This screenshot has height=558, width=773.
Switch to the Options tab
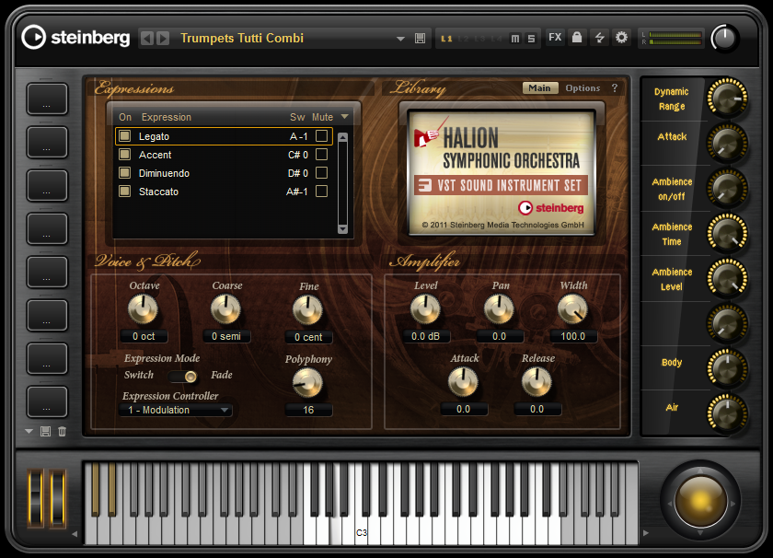pyautogui.click(x=583, y=87)
